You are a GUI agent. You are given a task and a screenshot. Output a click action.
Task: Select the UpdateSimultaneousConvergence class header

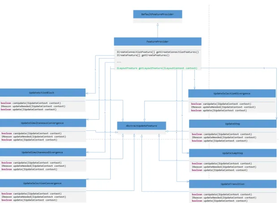pyautogui.click(x=43, y=123)
